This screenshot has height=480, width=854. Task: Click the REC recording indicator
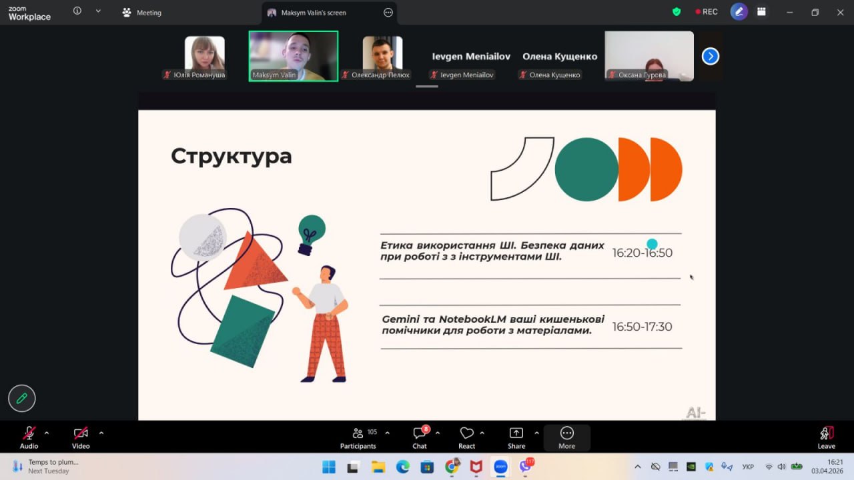[x=706, y=12]
